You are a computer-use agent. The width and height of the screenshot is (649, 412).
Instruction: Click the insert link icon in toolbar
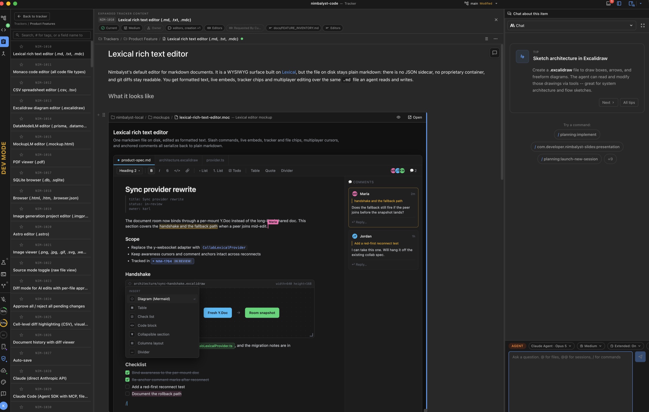(x=187, y=171)
